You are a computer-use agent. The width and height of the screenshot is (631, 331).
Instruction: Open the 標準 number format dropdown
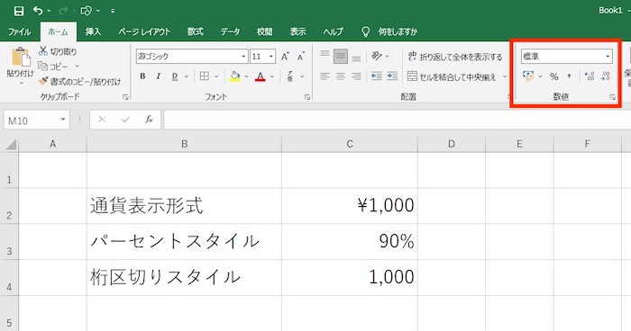point(608,57)
